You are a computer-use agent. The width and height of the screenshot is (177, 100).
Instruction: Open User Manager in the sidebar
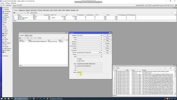(x=7, y=11)
